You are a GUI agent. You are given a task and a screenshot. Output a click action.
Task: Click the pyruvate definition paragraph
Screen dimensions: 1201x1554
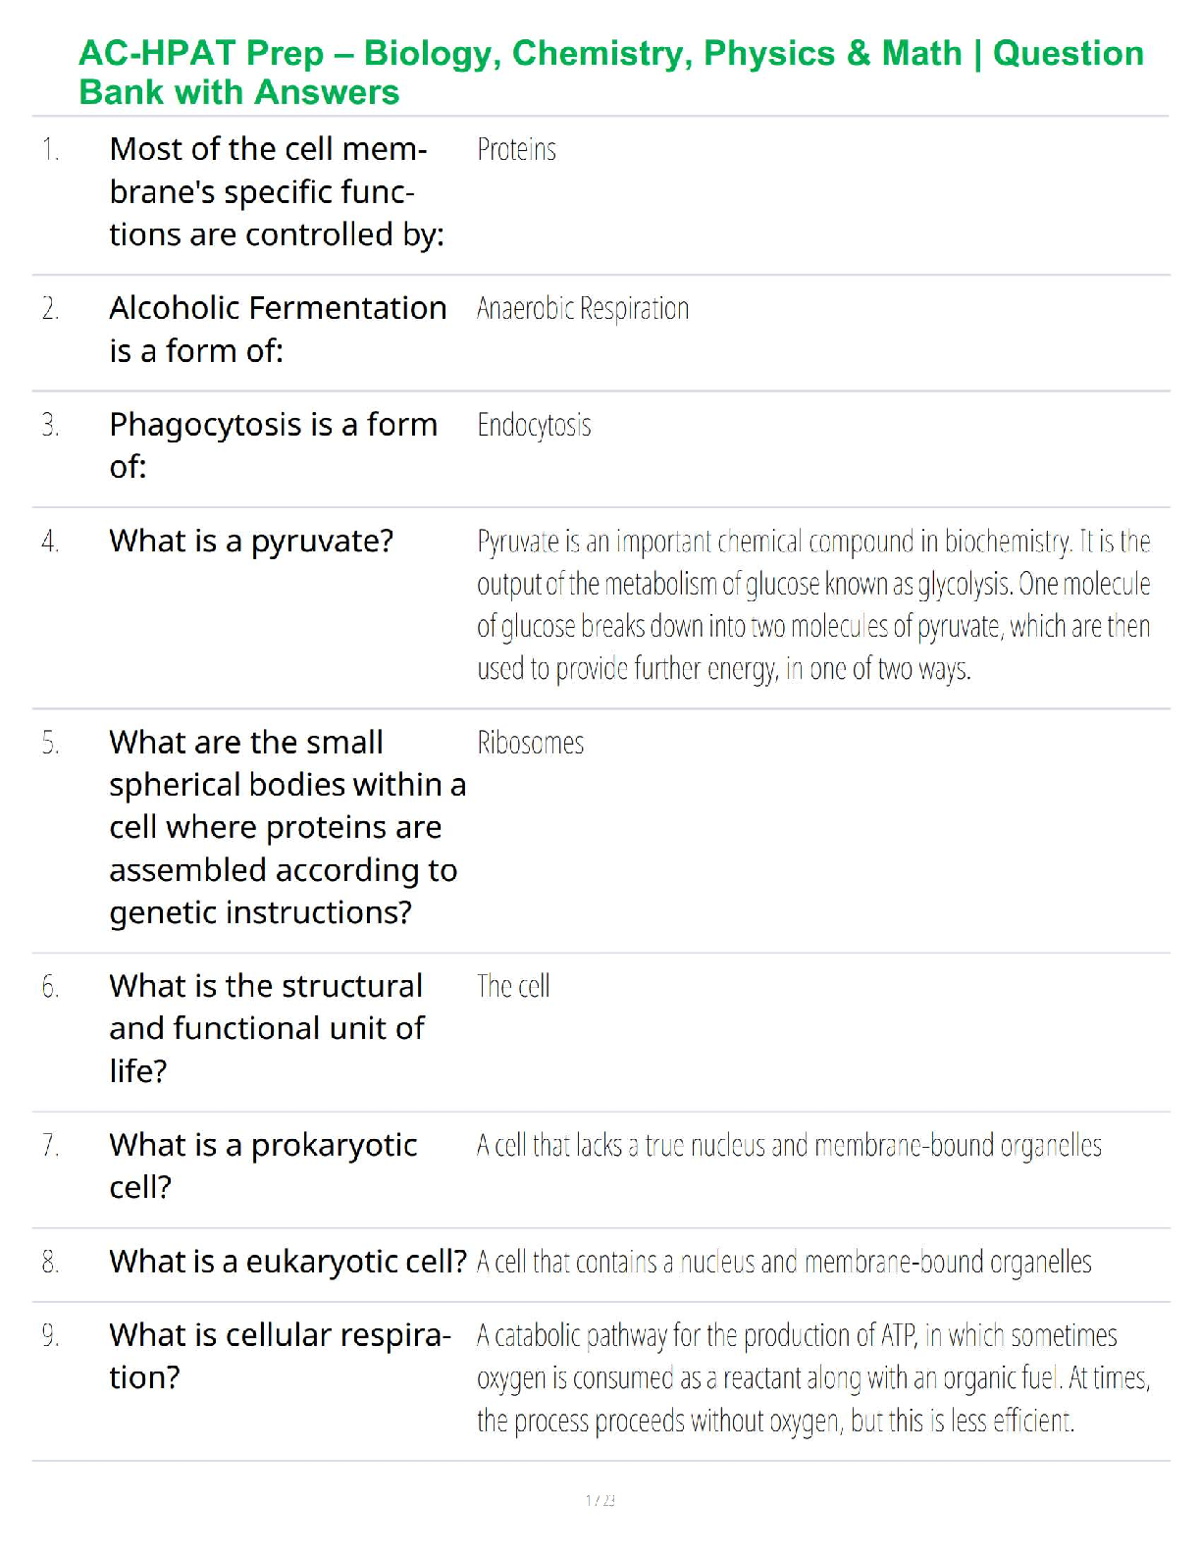click(x=812, y=604)
